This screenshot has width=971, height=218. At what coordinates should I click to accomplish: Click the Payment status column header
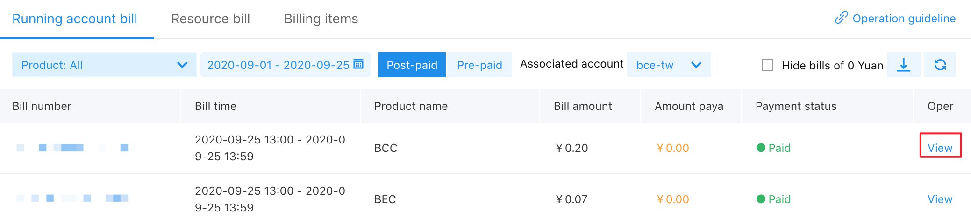pos(796,106)
